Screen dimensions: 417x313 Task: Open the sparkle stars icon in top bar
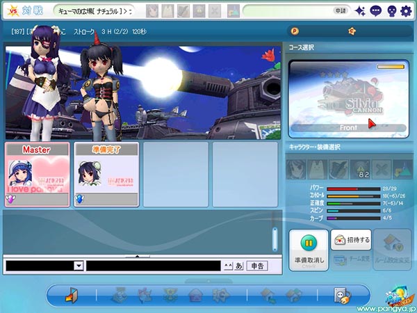(360, 11)
